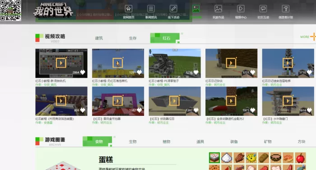Select the cooked steak food icon

point(239,158)
